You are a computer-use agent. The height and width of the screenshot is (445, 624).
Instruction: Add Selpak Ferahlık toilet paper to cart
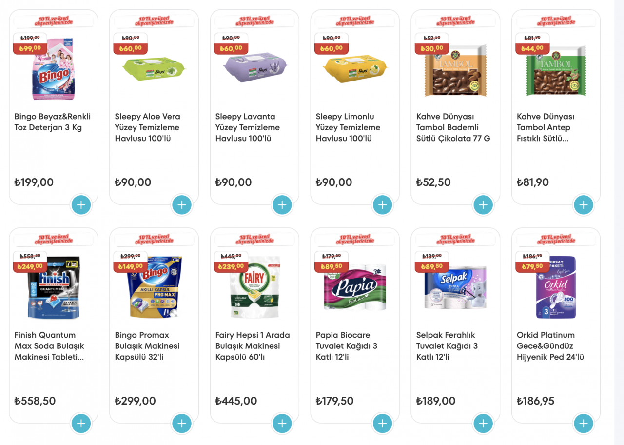(x=483, y=424)
